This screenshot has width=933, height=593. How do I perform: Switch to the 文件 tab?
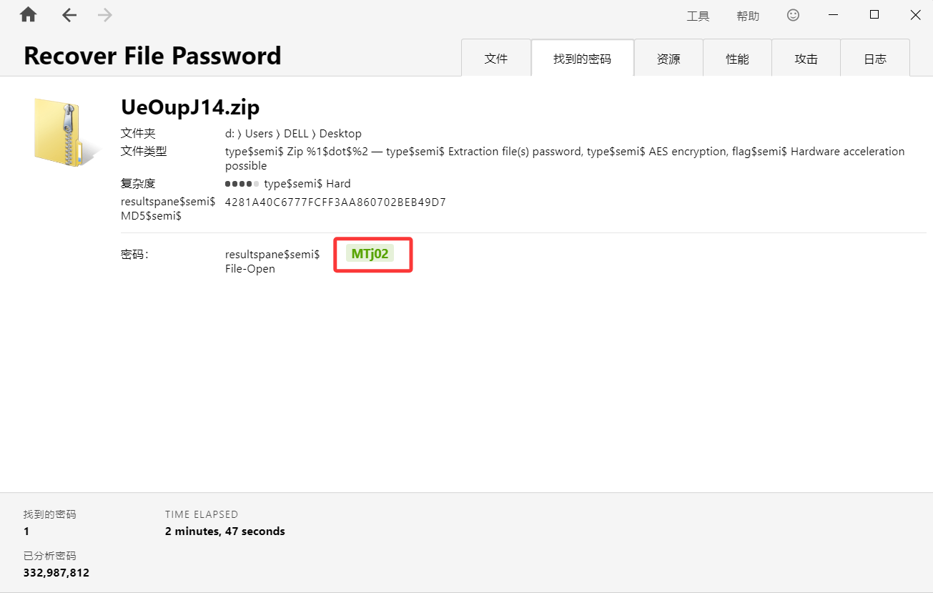pos(496,58)
